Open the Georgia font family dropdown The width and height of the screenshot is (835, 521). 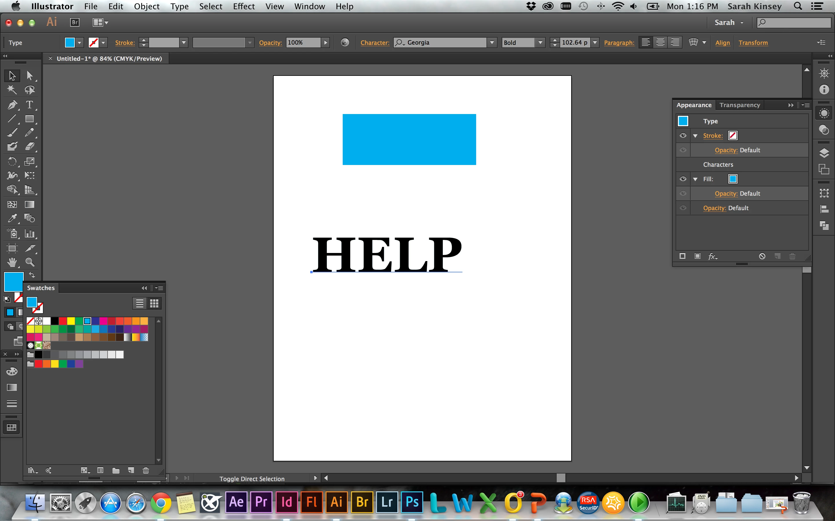pos(492,42)
